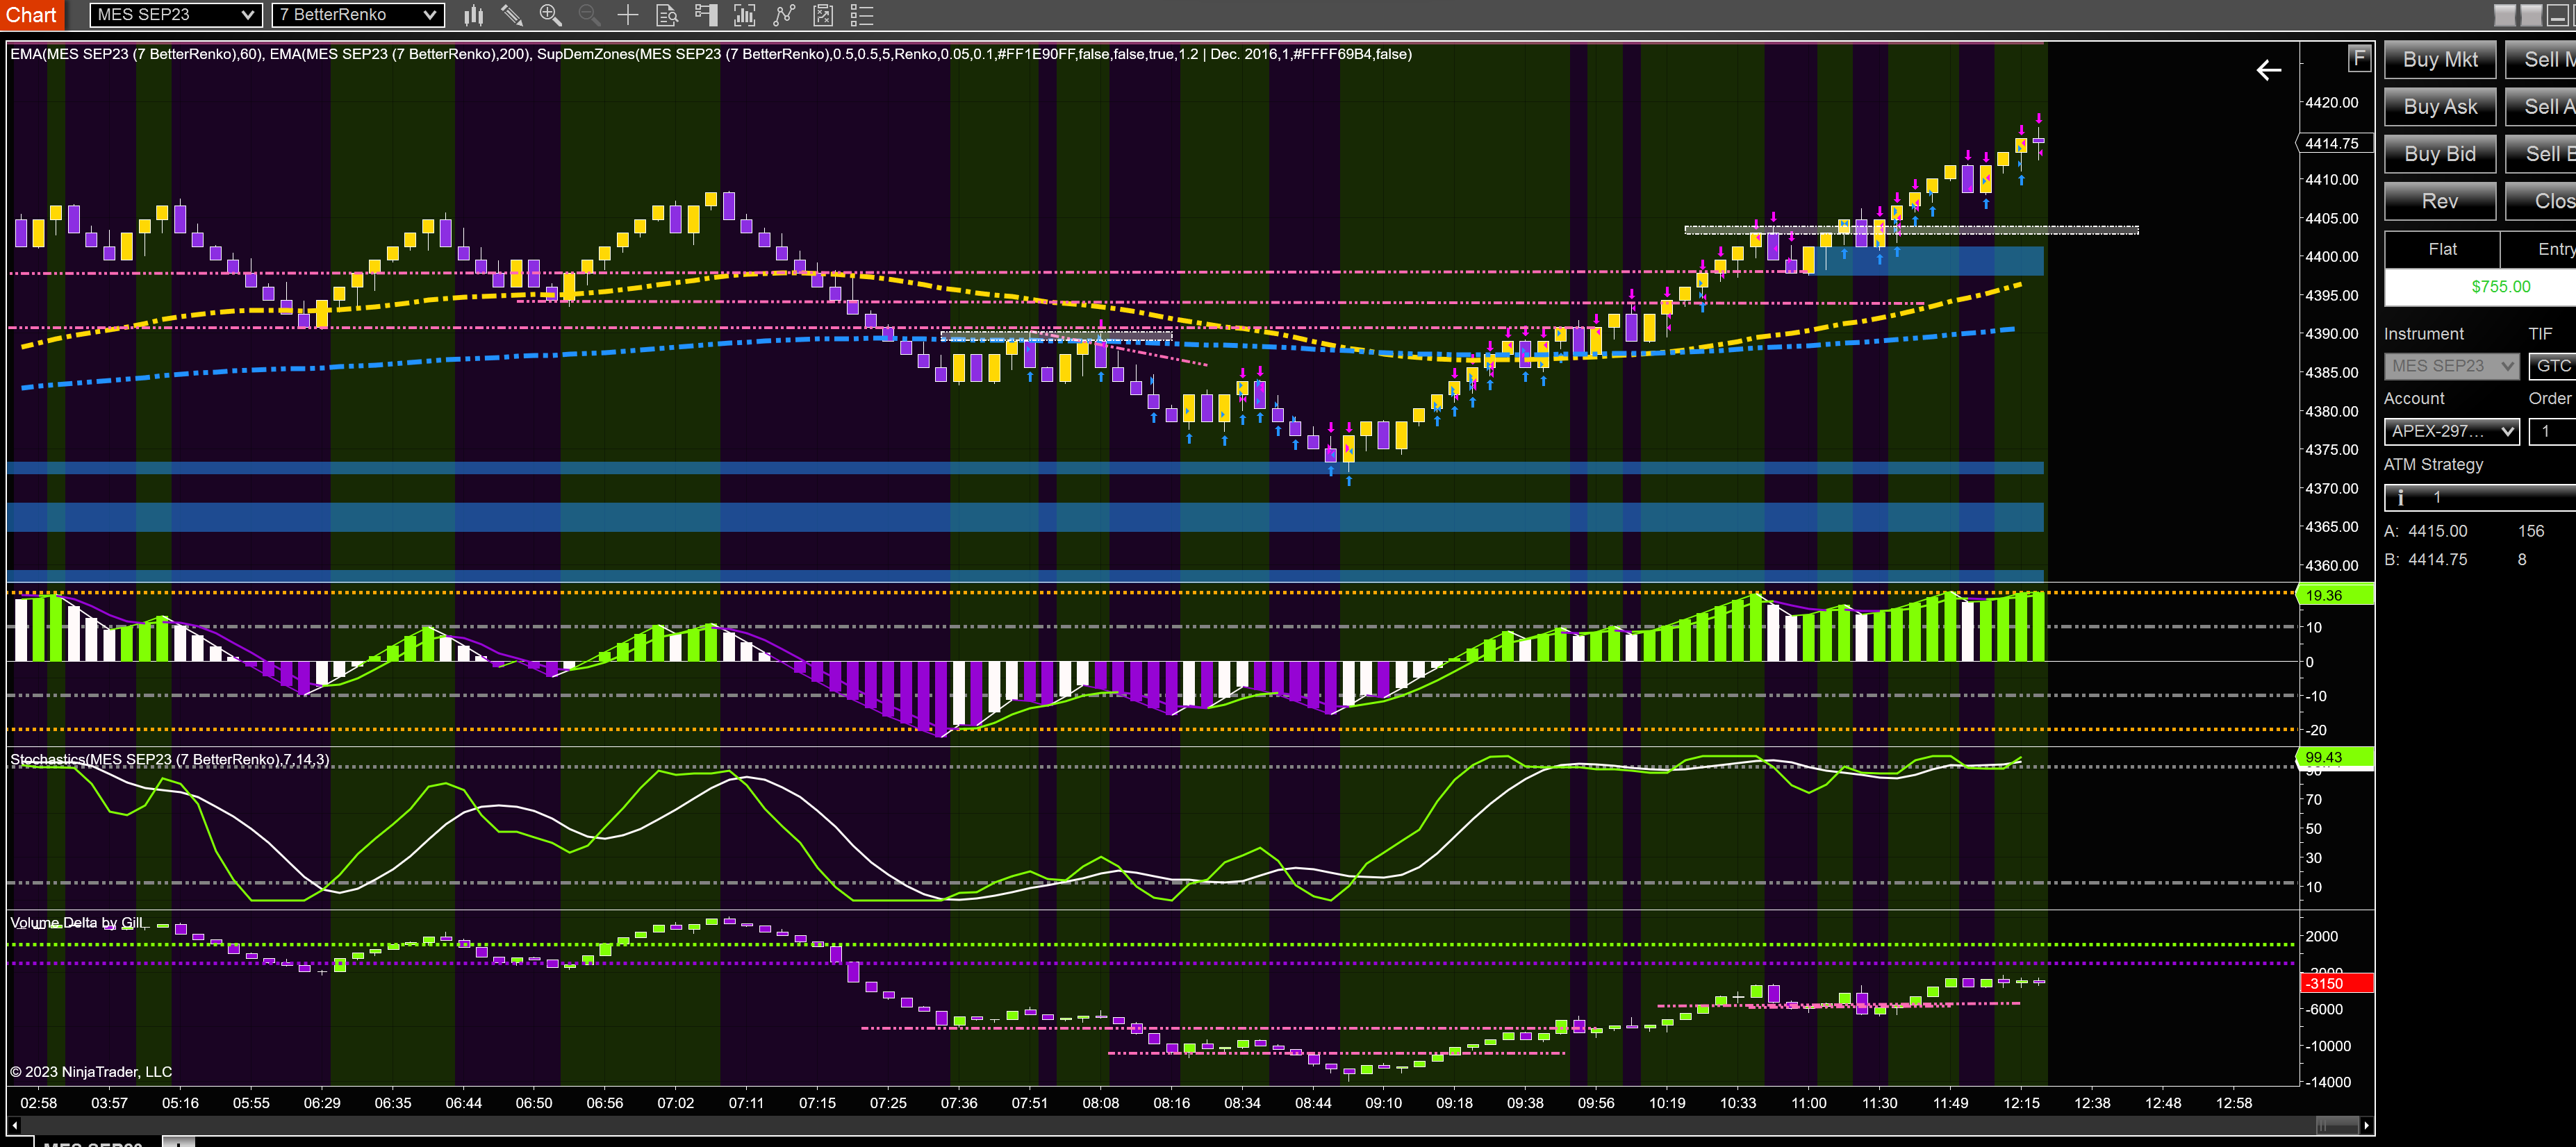Click the ATM Strategy label
Viewport: 2576px width, 1147px height.
click(2433, 464)
